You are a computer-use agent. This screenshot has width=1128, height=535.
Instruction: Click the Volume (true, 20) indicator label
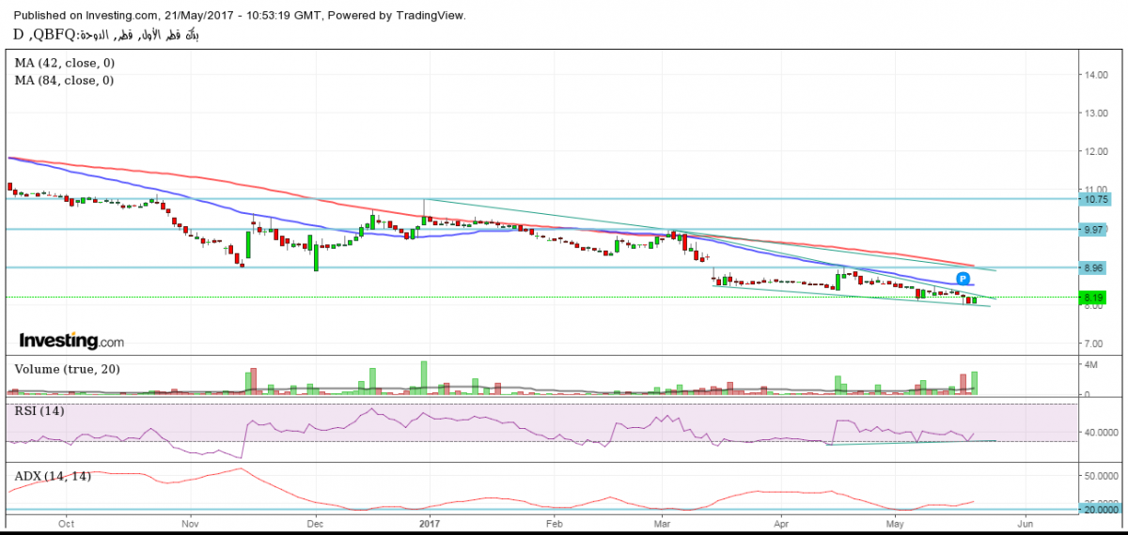pyautogui.click(x=67, y=369)
